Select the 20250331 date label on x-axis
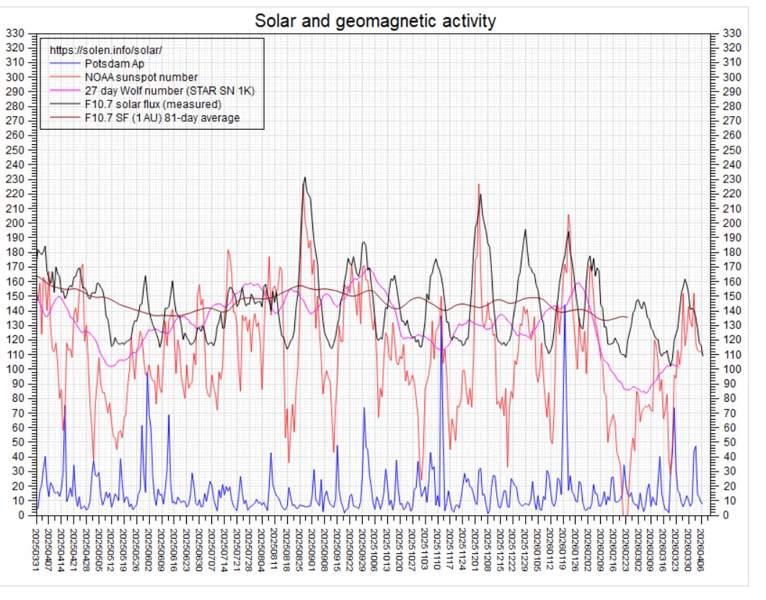Viewport: 766px width, 600px height. 35,550
